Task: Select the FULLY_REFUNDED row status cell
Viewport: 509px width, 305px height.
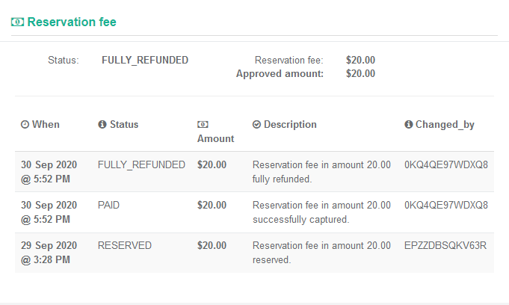Action: 141,164
